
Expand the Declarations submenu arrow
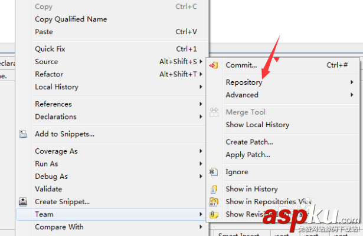pos(201,117)
